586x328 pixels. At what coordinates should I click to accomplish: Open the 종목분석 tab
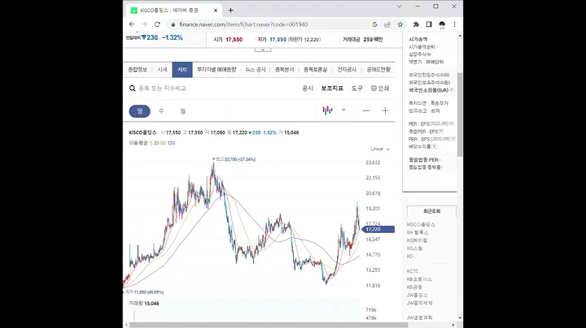284,70
